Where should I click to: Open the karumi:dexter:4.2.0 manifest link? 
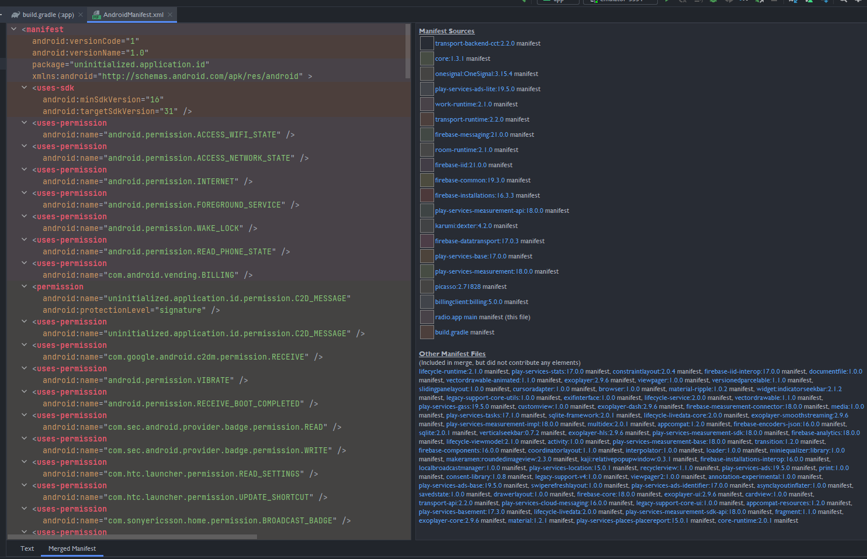463,226
